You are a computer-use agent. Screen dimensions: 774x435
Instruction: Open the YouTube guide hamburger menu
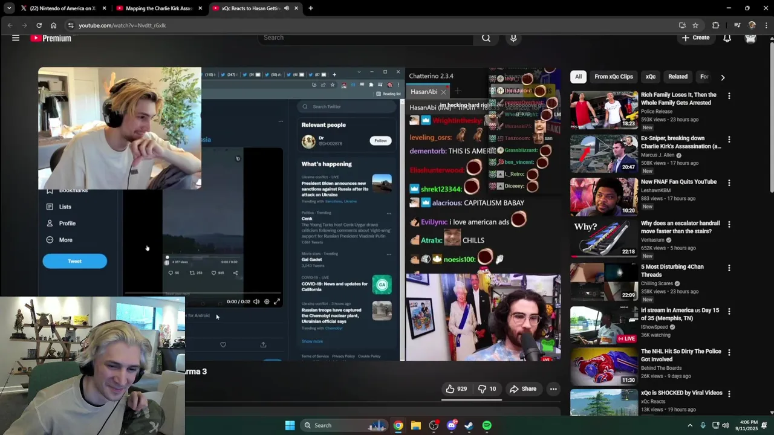coord(16,38)
